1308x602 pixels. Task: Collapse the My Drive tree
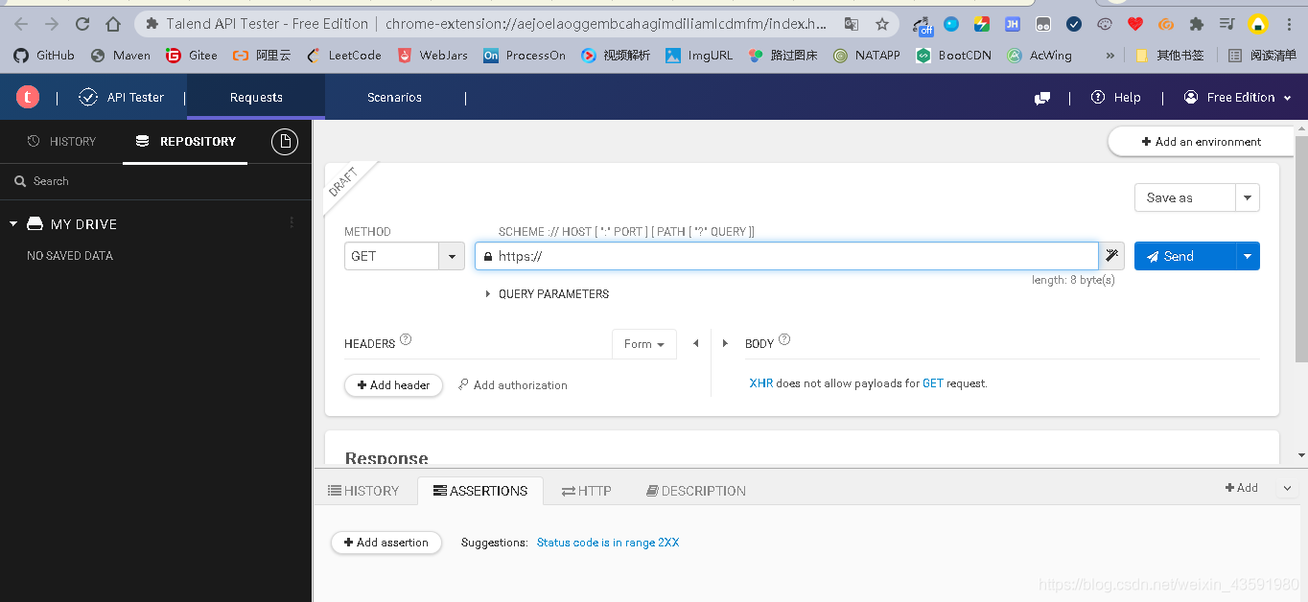pyautogui.click(x=13, y=223)
